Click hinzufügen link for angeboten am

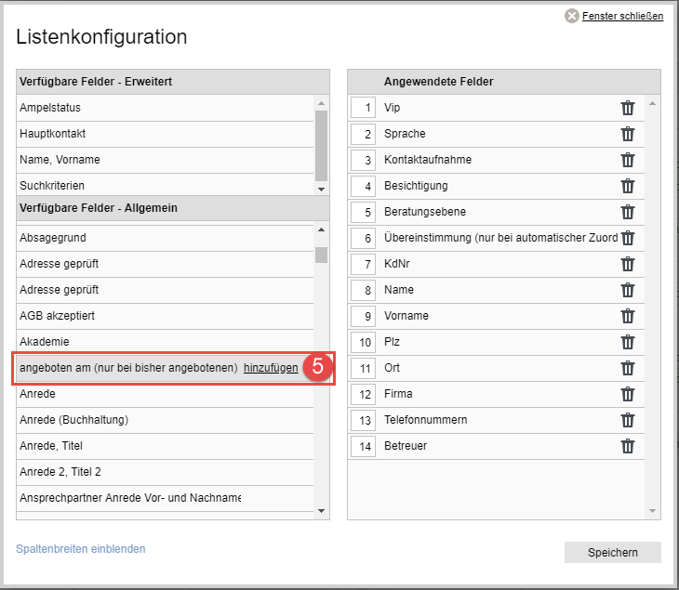(x=271, y=368)
